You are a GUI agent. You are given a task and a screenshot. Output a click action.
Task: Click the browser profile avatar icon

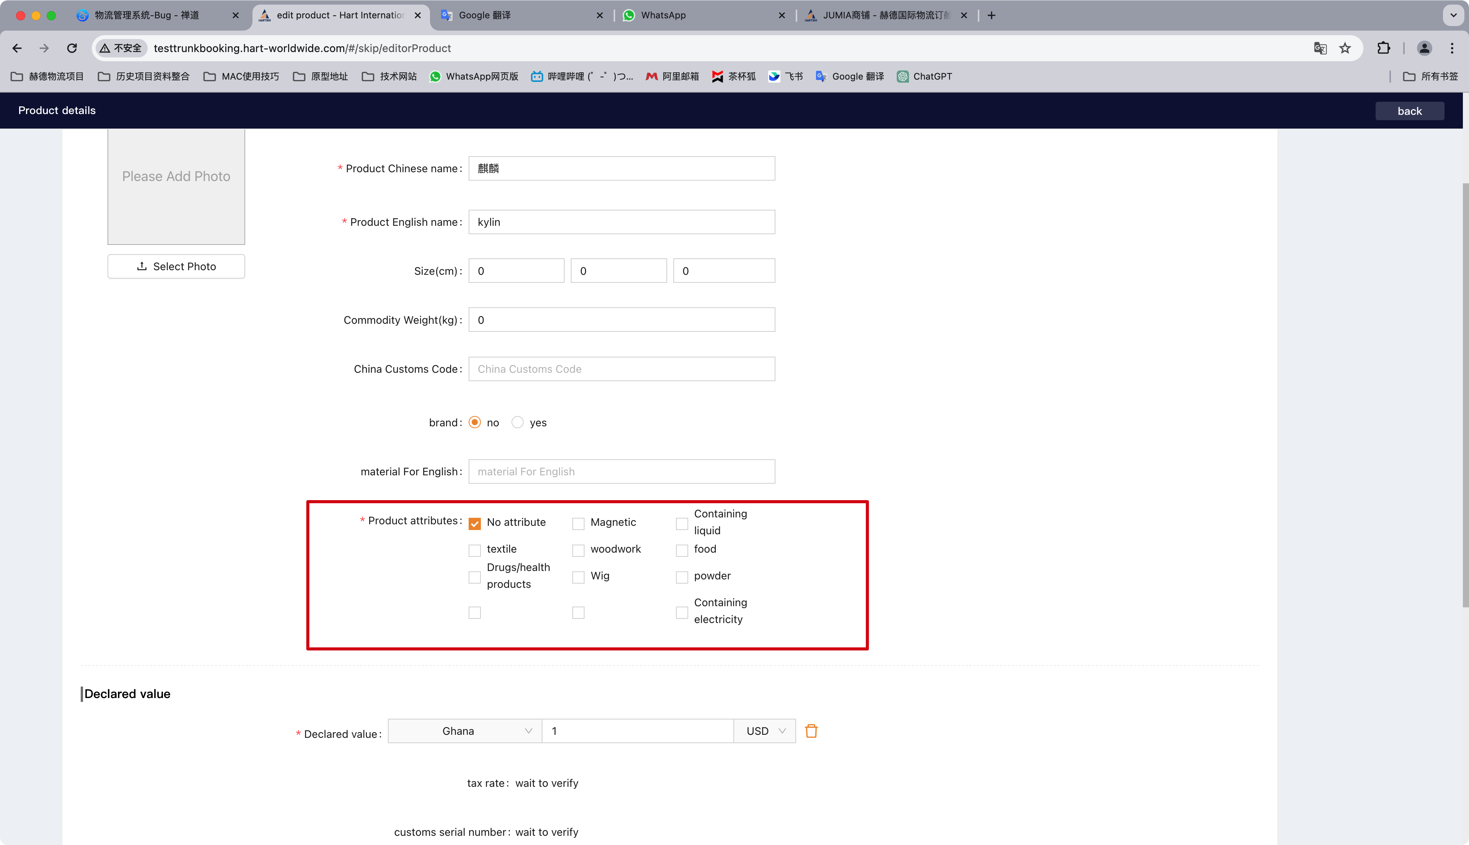point(1424,48)
